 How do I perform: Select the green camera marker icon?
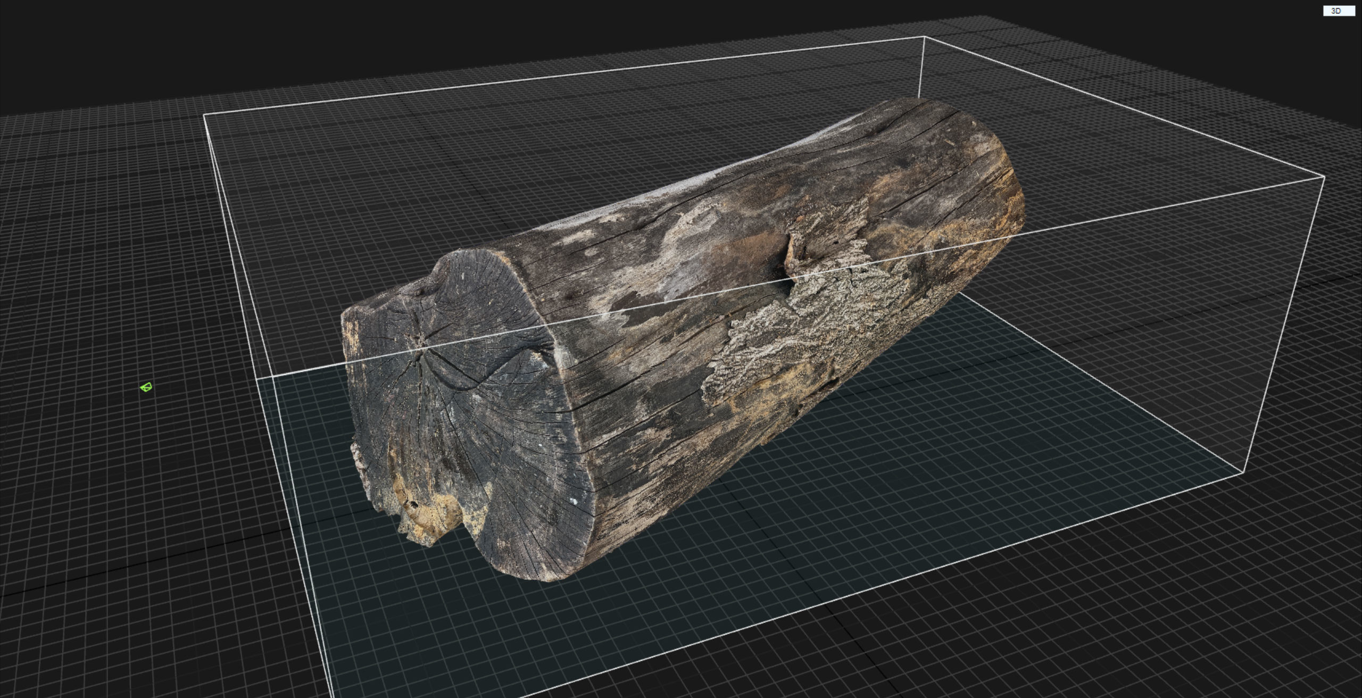pyautogui.click(x=146, y=387)
